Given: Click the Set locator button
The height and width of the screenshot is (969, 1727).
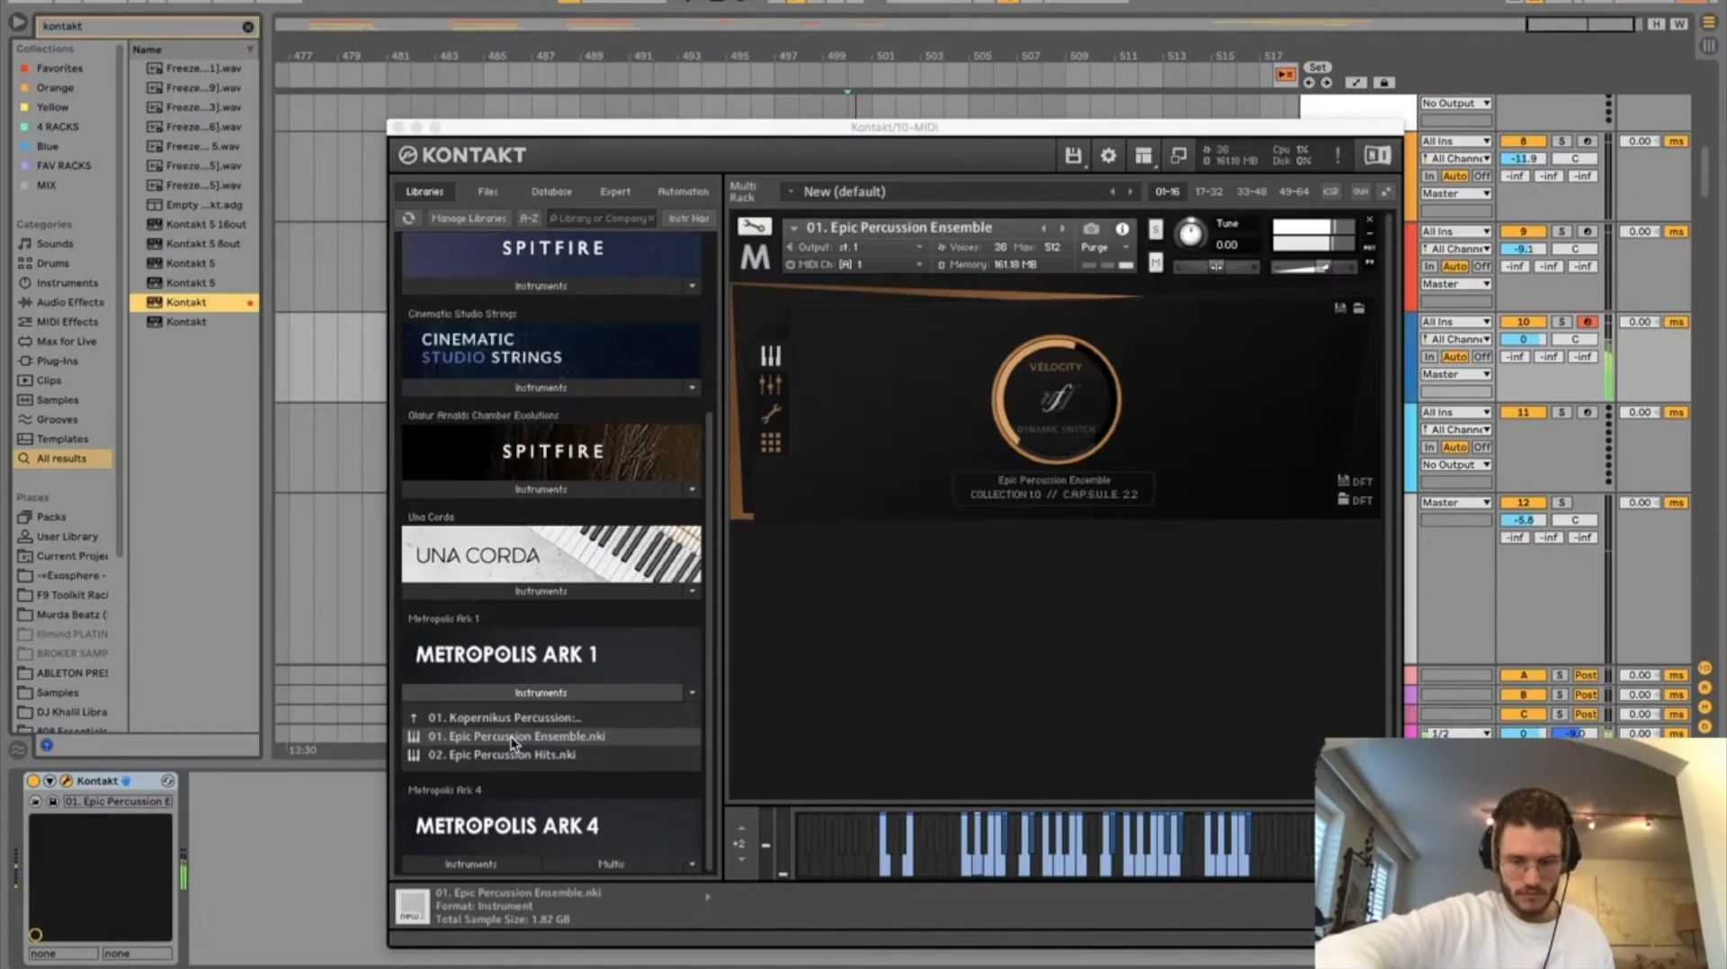Looking at the screenshot, I should click(x=1318, y=67).
